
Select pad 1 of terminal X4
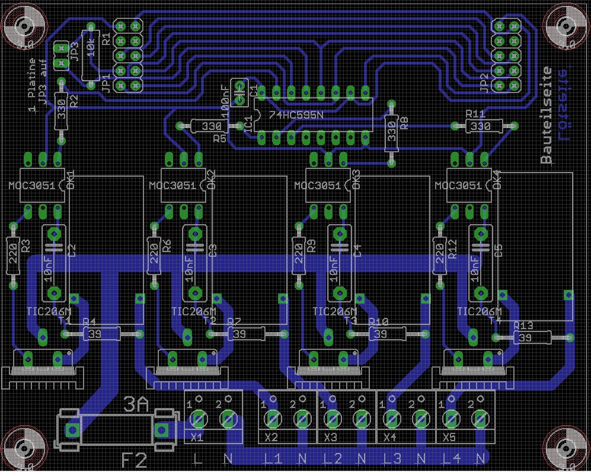[x=391, y=418]
